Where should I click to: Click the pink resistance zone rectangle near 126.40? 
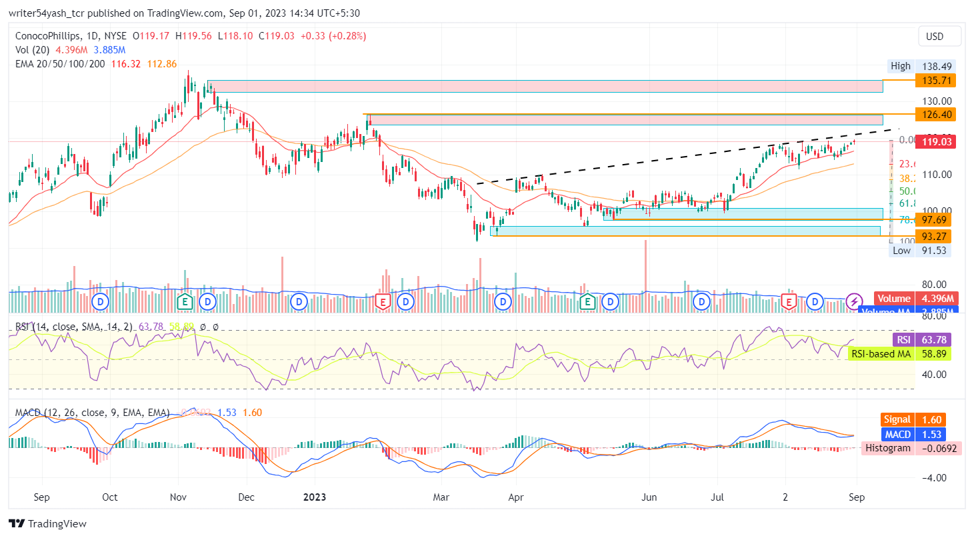(x=626, y=120)
